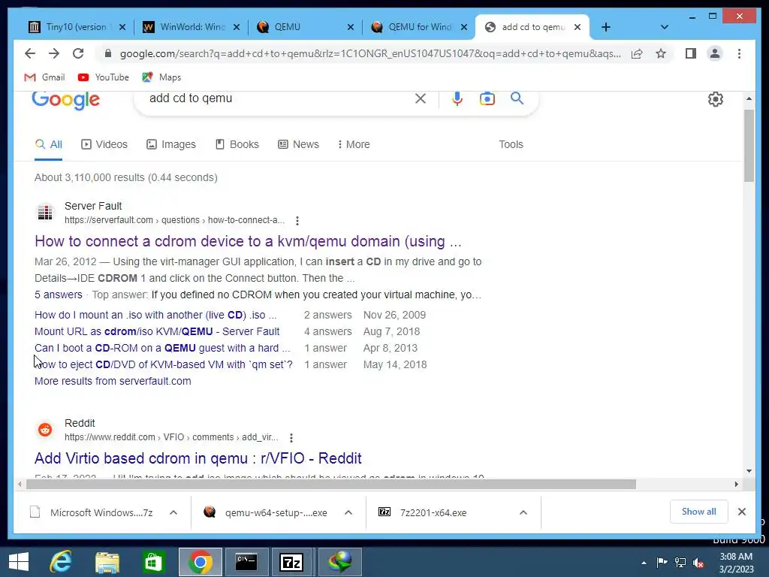Screen dimensions: 769x577
Task: Show hidden system tray icons
Action: coord(644,563)
